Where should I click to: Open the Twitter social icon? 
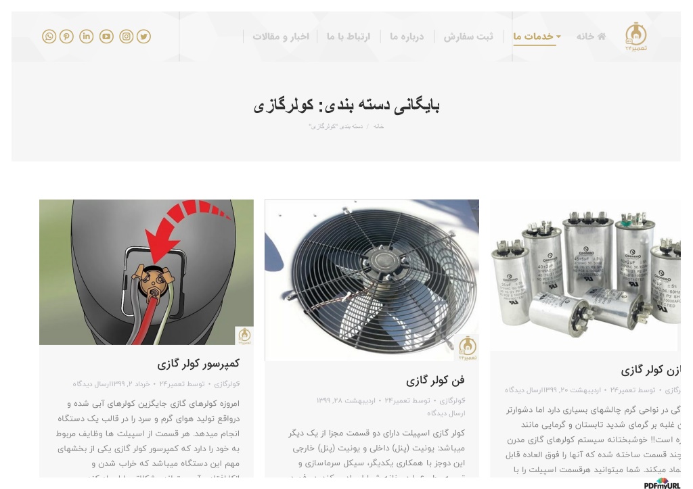143,37
